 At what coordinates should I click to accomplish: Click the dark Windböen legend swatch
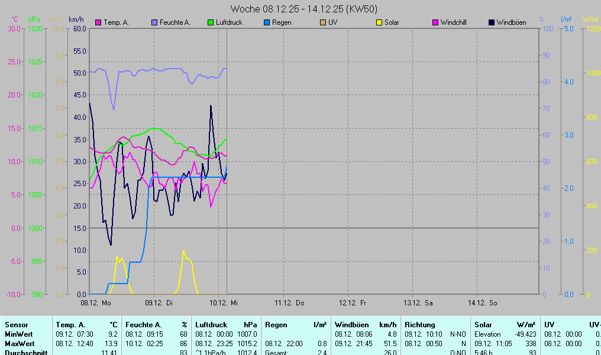pyautogui.click(x=492, y=22)
